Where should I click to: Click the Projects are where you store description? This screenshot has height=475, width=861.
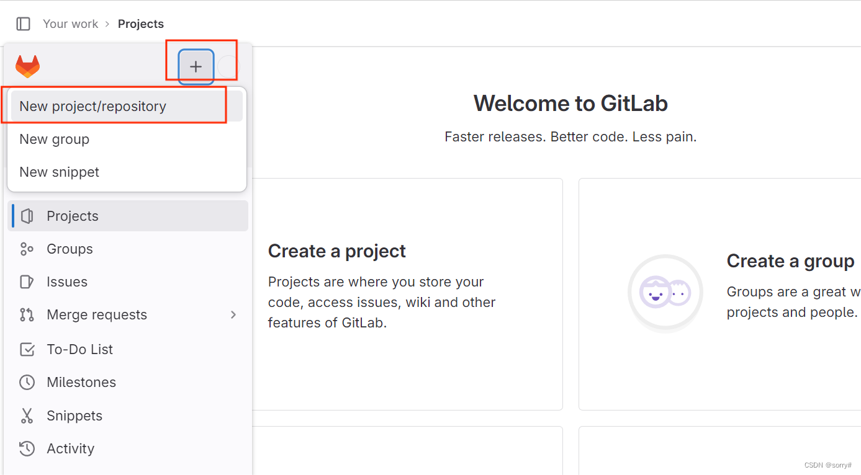(382, 302)
